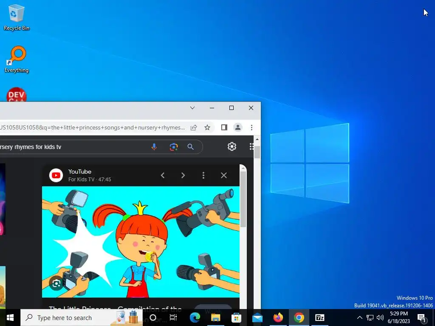
Task: Open the Mail app from taskbar
Action: tap(257, 318)
